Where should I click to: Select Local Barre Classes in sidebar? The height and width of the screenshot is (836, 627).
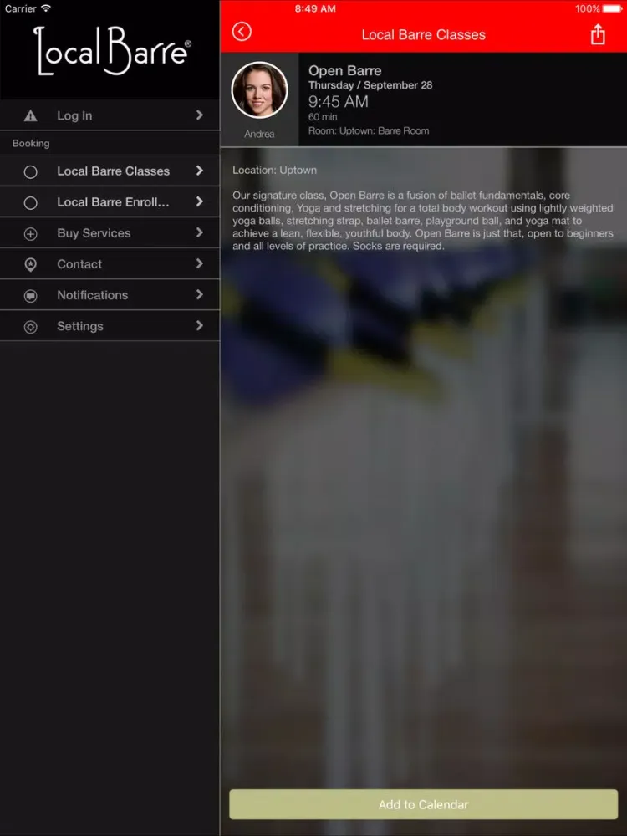[x=110, y=171]
